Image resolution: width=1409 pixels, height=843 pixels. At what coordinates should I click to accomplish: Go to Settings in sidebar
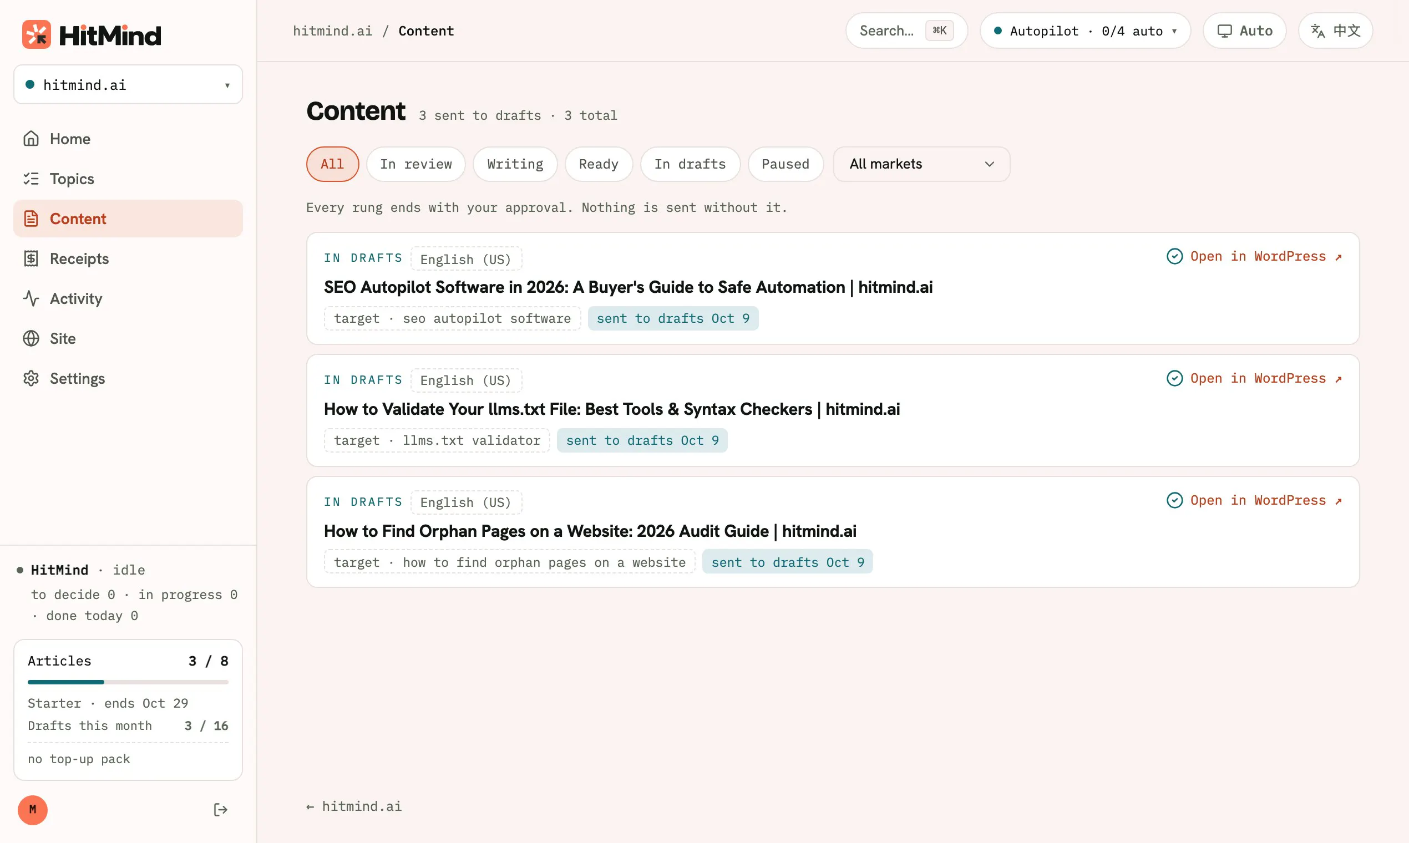tap(128, 378)
